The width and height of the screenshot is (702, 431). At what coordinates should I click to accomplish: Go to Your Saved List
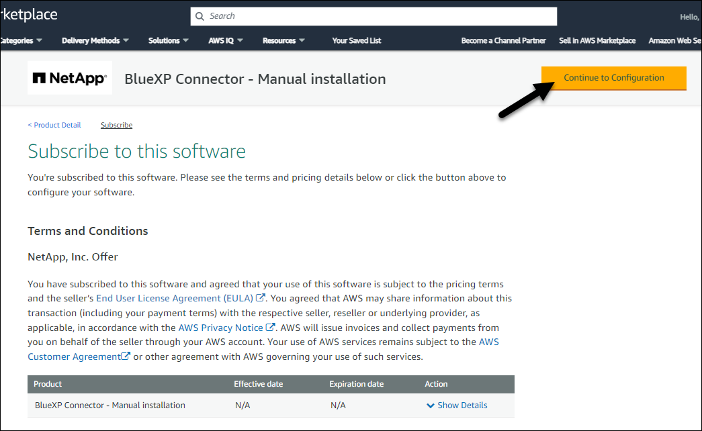click(356, 40)
